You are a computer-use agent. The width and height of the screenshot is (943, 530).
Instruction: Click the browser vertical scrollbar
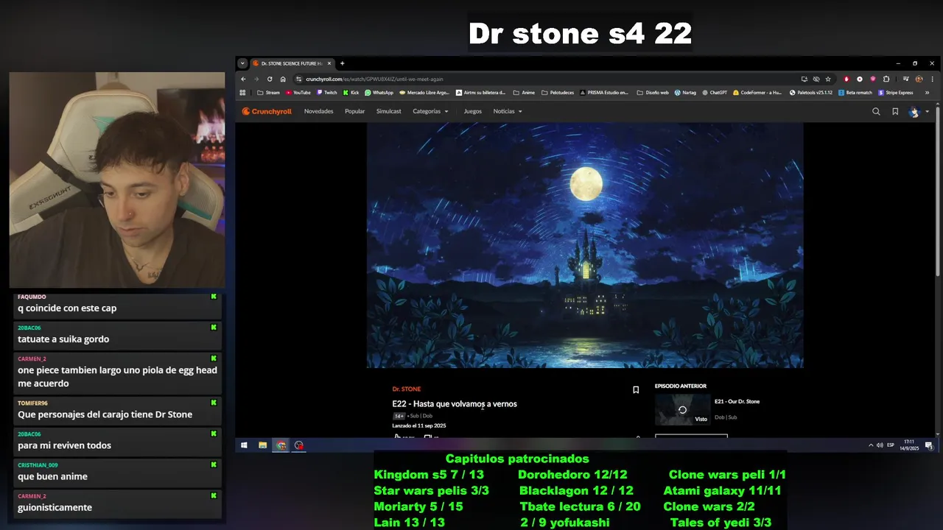[x=938, y=191]
